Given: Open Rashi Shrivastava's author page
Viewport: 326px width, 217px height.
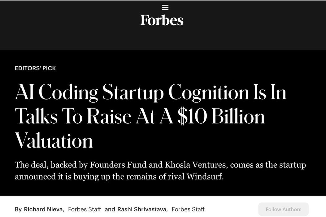Looking at the screenshot, I should [142, 209].
